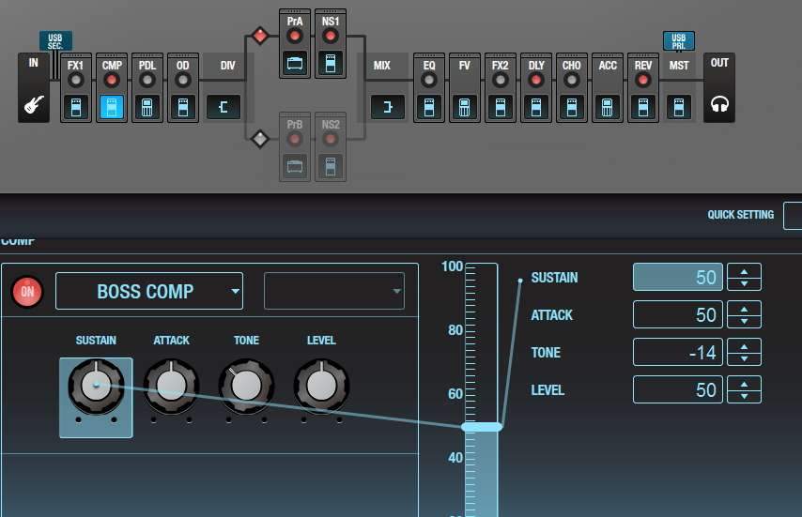The height and width of the screenshot is (517, 802).
Task: Adjust the SUSTAIN value stepper arrows
Action: point(744,278)
